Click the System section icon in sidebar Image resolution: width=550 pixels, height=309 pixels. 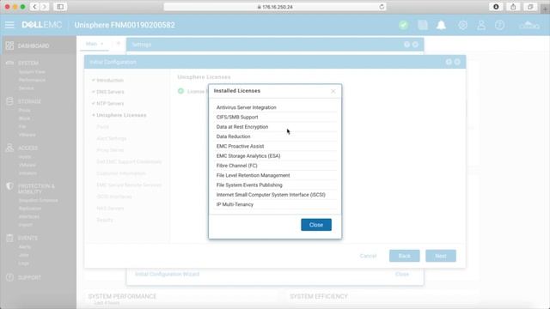(9, 63)
